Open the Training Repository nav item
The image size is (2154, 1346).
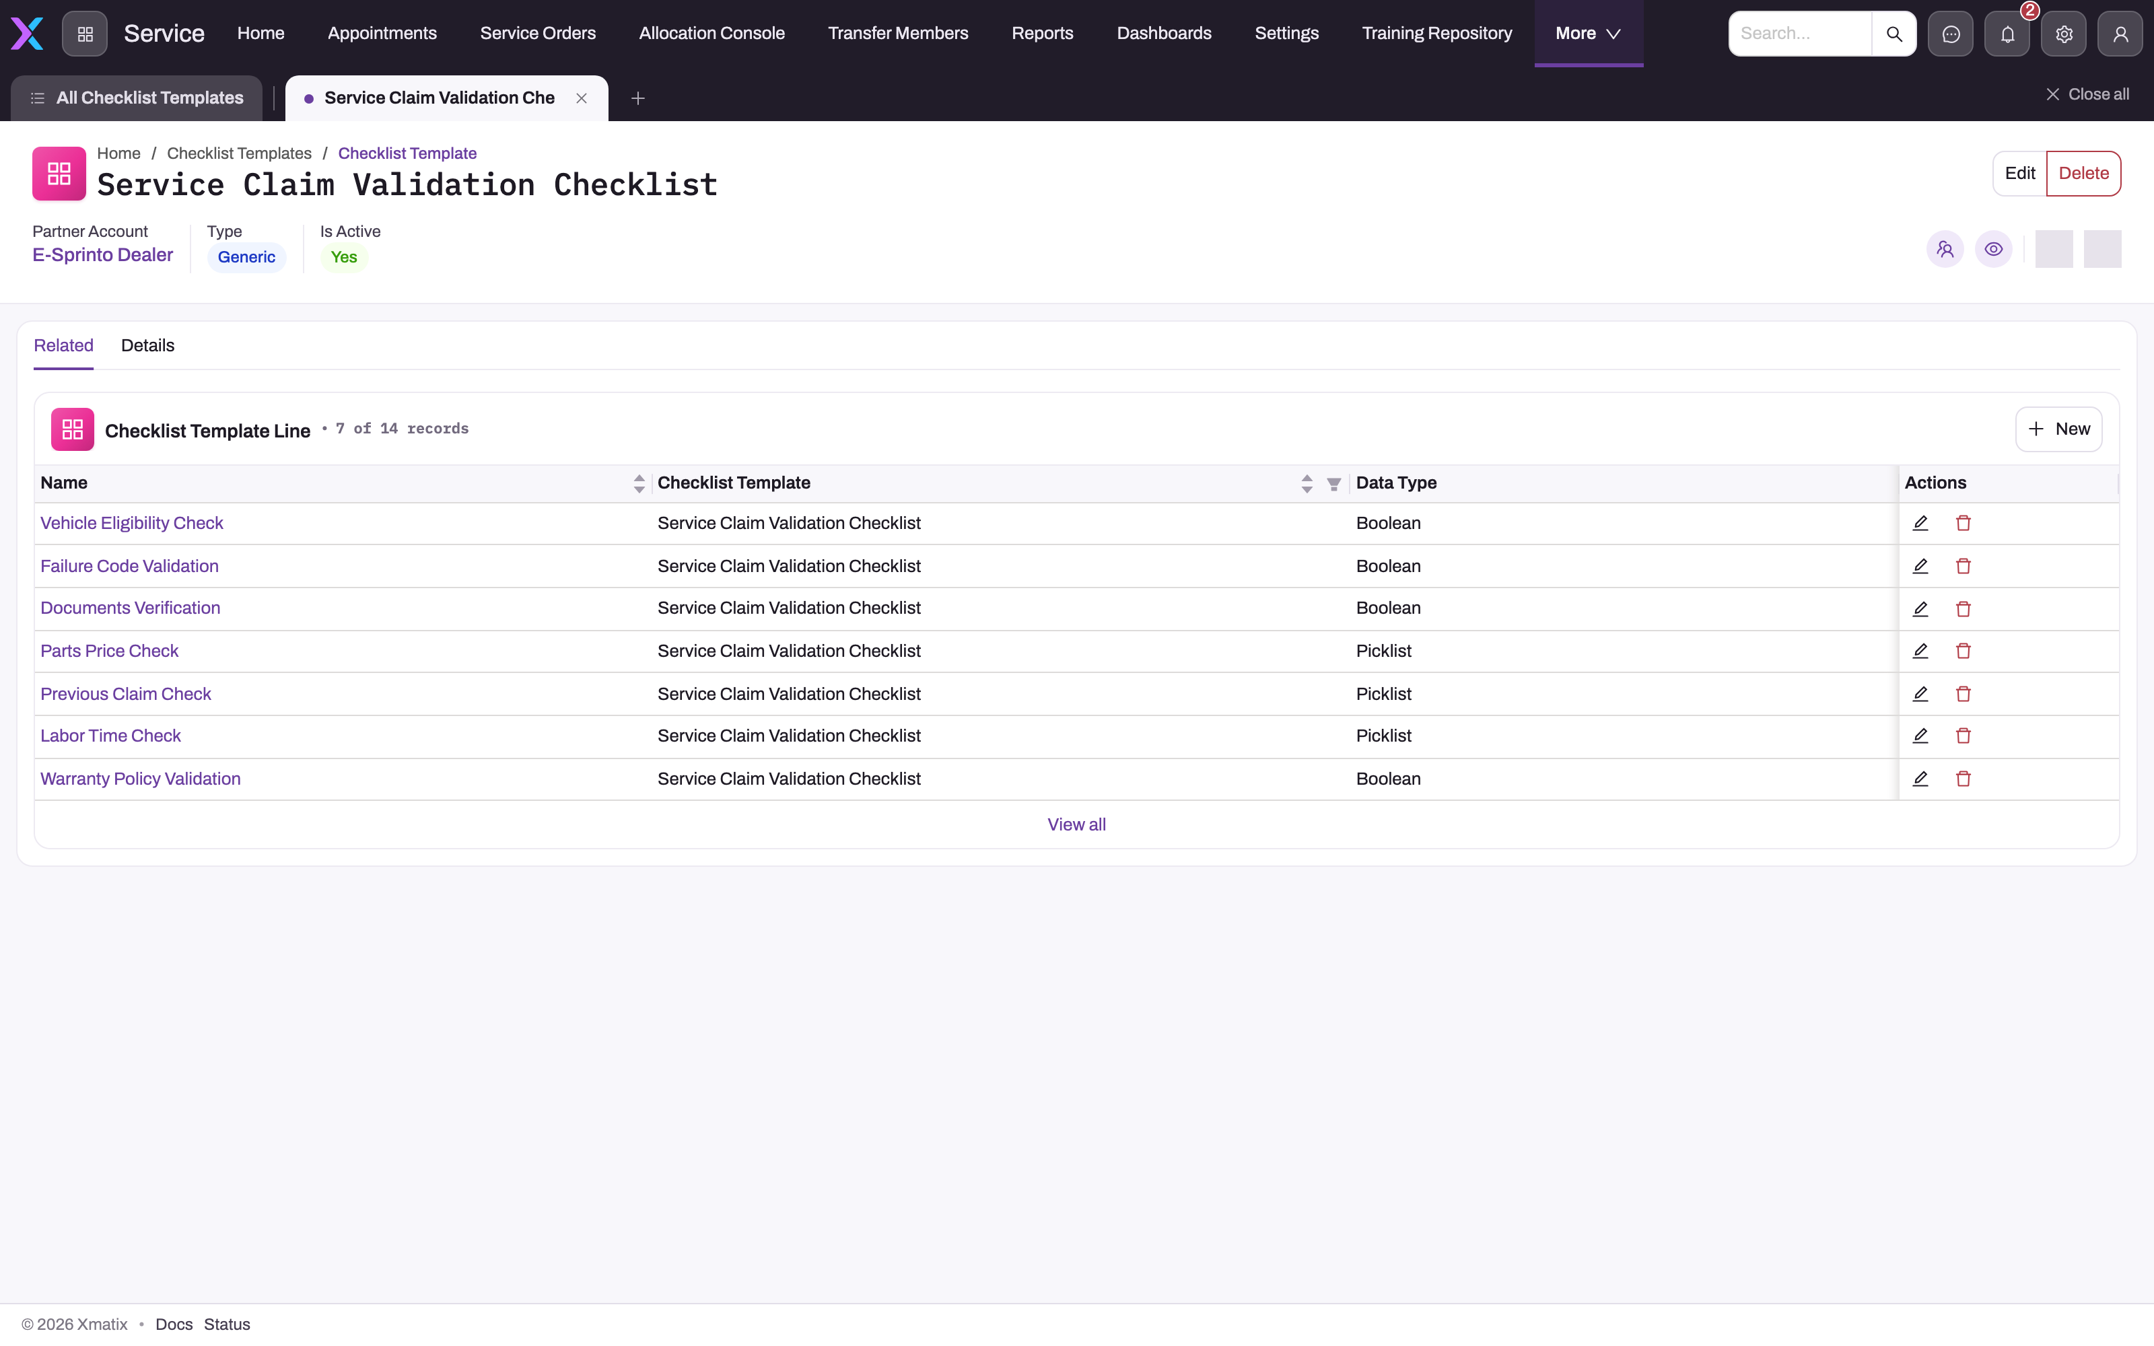coord(1436,34)
